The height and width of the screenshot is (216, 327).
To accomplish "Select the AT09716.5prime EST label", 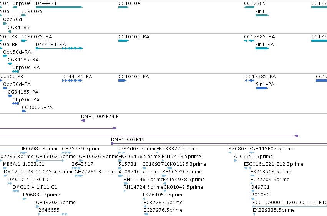I will (x=138, y=172).
